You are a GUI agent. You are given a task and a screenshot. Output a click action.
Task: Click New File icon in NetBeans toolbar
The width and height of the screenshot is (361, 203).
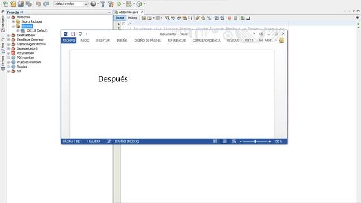[x=6, y=4]
